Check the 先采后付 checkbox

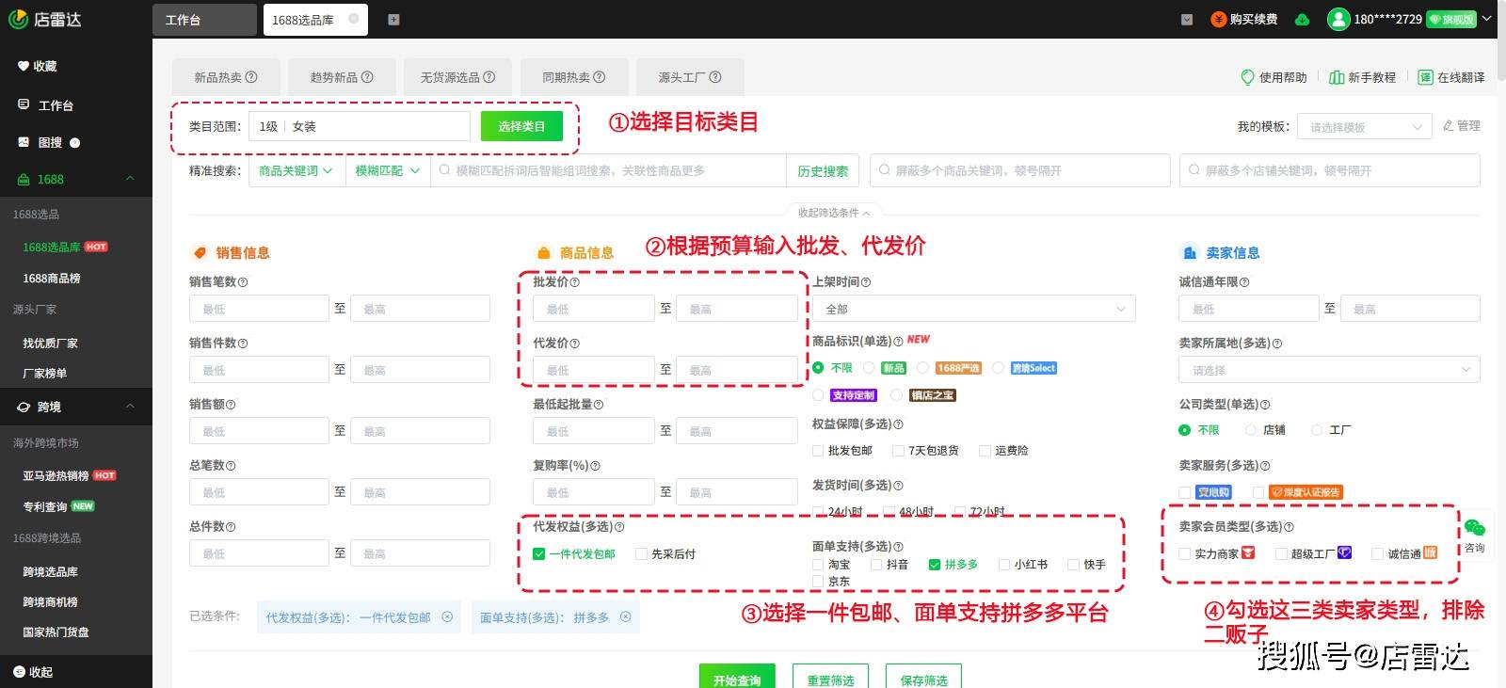tap(642, 554)
